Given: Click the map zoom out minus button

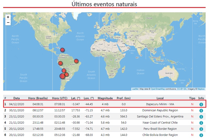Looking at the screenshot, I should point(8,23).
